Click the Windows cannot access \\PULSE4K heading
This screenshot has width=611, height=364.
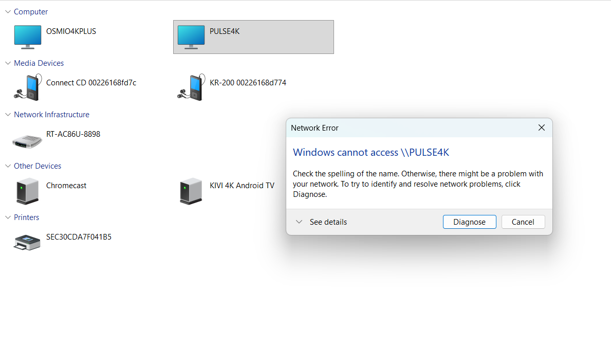(371, 152)
